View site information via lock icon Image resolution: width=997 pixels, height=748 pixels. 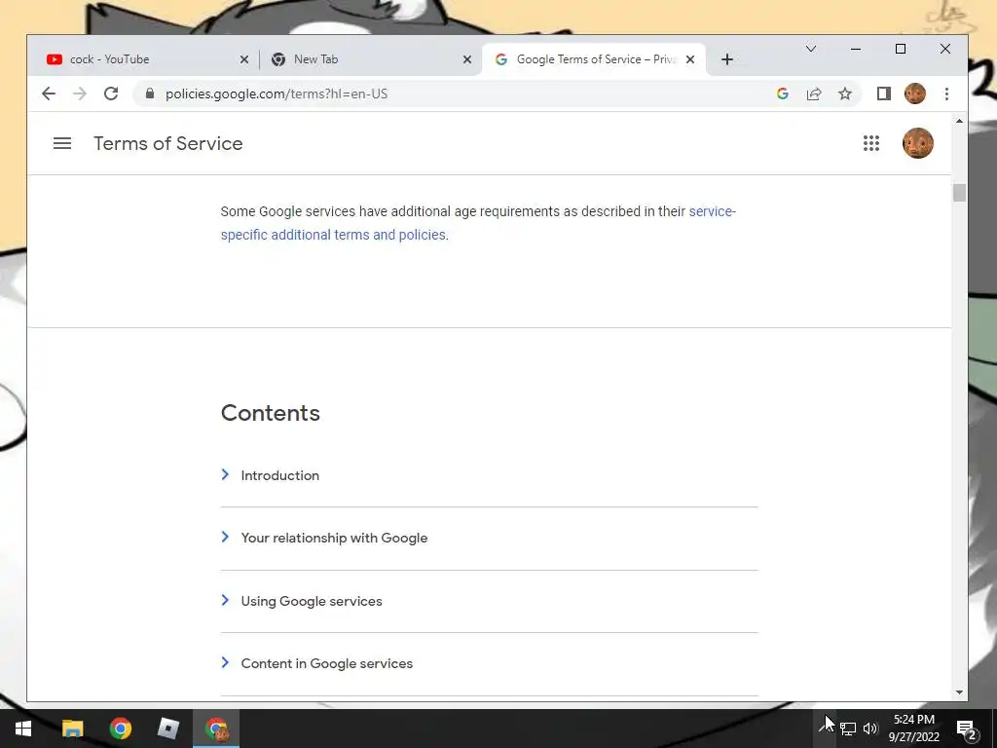coord(150,93)
